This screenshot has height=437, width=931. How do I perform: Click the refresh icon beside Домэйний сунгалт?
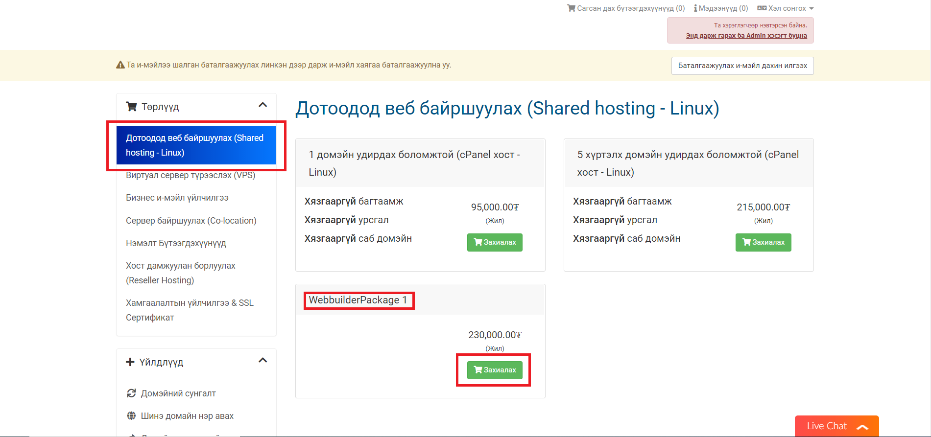pyautogui.click(x=131, y=393)
